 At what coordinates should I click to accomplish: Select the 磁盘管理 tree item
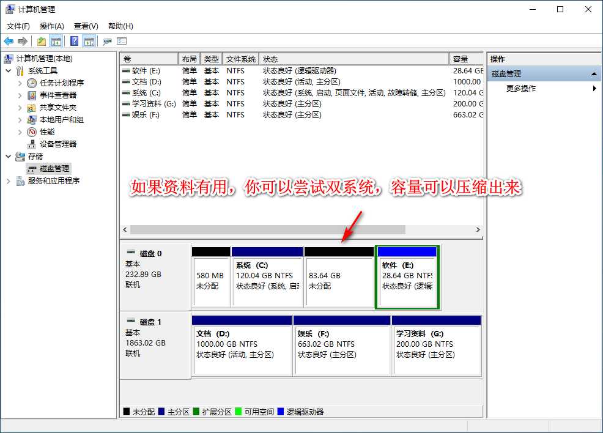point(48,169)
